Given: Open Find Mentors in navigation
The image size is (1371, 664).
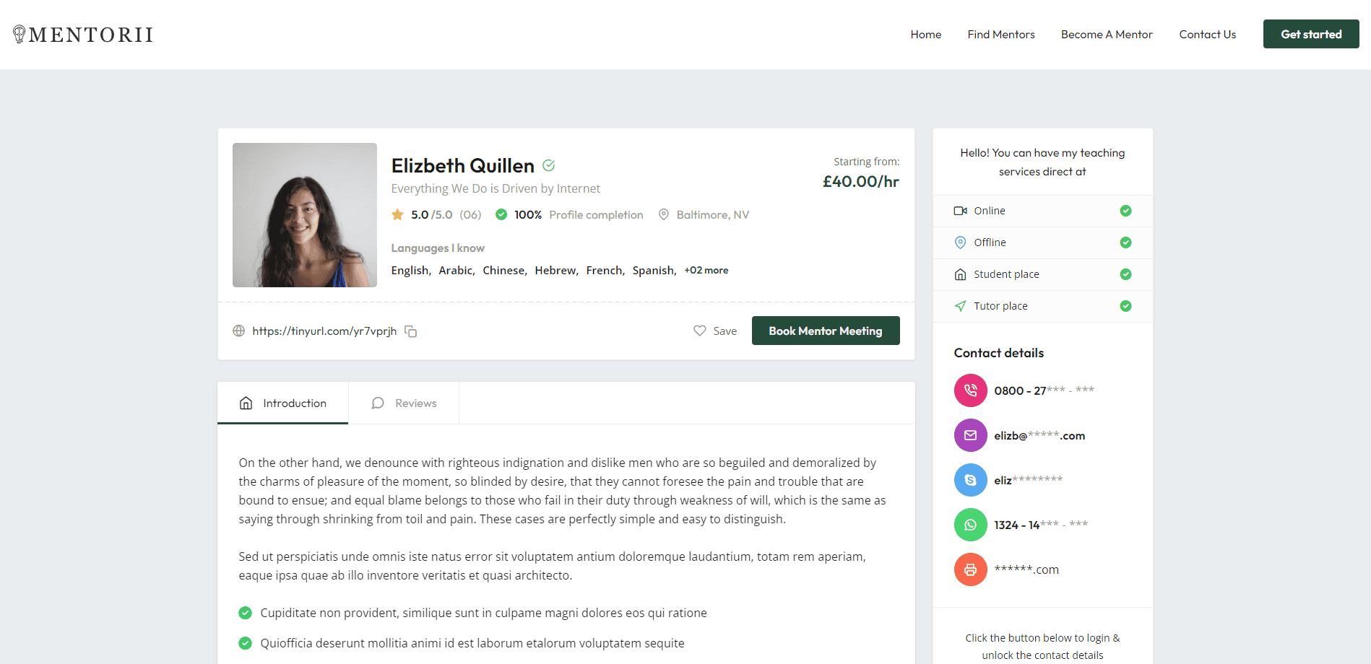Looking at the screenshot, I should (1000, 35).
